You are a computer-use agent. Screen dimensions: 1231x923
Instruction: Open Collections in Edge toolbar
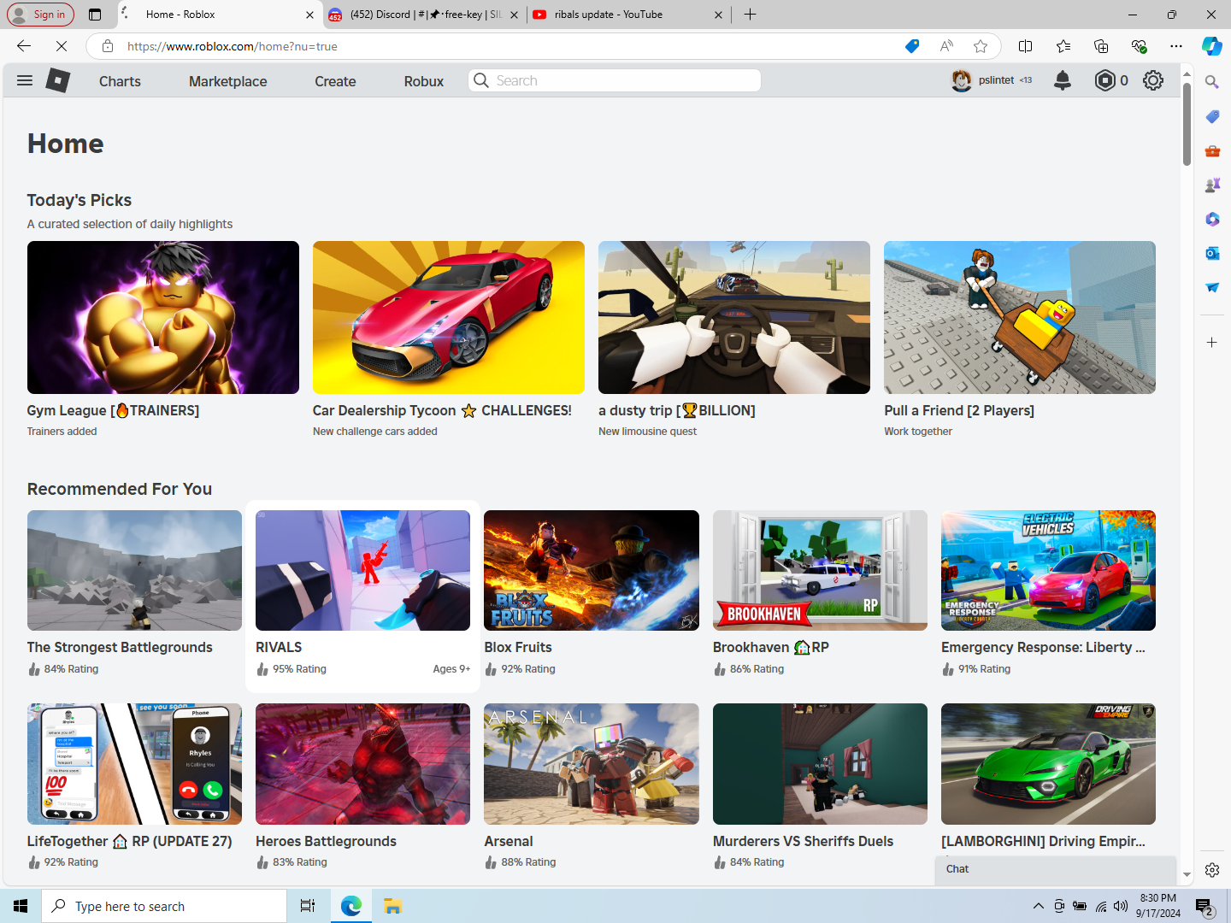[x=1101, y=46]
